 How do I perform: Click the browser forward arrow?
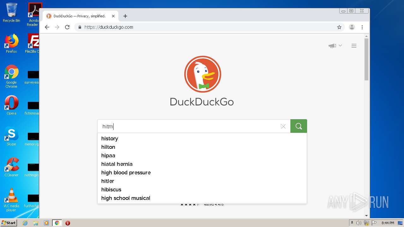tap(57, 27)
